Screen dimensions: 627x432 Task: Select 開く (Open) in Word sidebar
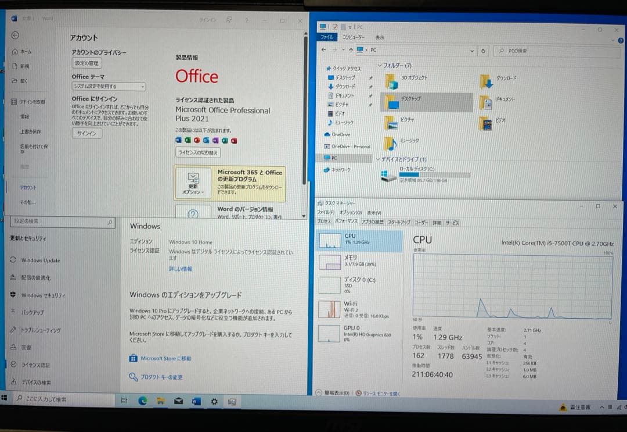coord(20,81)
